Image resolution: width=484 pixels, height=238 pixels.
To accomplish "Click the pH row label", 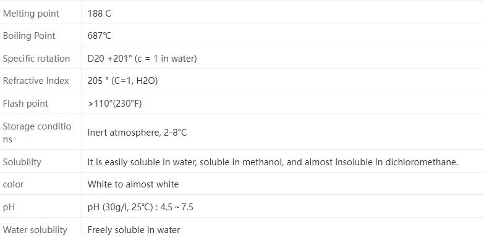I will coord(9,207).
